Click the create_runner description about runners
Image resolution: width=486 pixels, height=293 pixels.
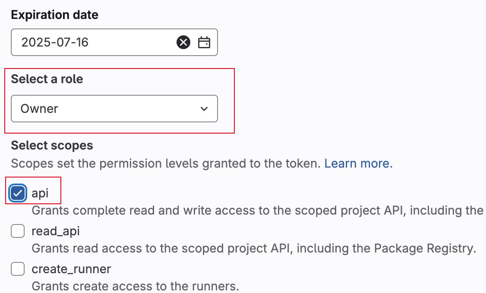click(136, 286)
